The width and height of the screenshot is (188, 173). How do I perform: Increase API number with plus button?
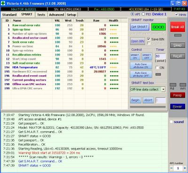point(185,168)
